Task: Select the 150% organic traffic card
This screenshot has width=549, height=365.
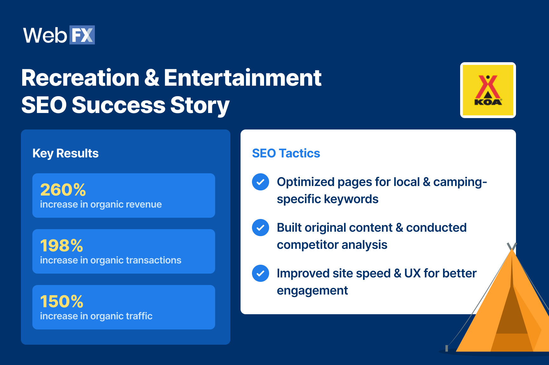Action: tap(124, 307)
